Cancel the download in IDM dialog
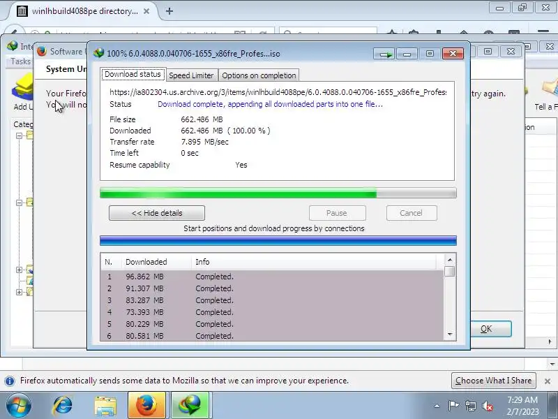 tap(412, 213)
